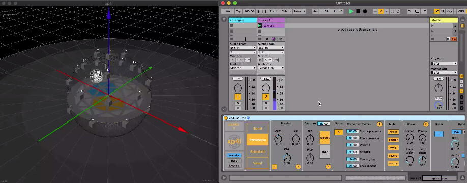Viewport: 467px width, 183px height.
Task: Expand the Master Out output selector
Action: click(444, 73)
